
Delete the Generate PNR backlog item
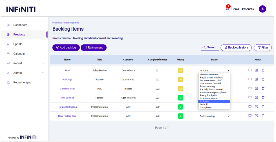(x=263, y=88)
